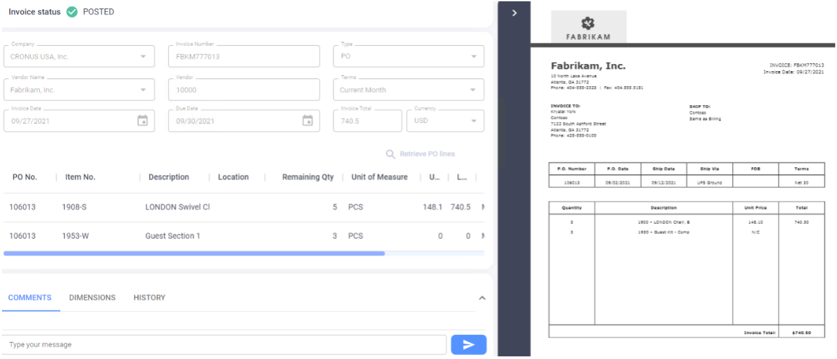Click PO number 106013 in 1953-W row
The image size is (837, 359).
click(22, 236)
